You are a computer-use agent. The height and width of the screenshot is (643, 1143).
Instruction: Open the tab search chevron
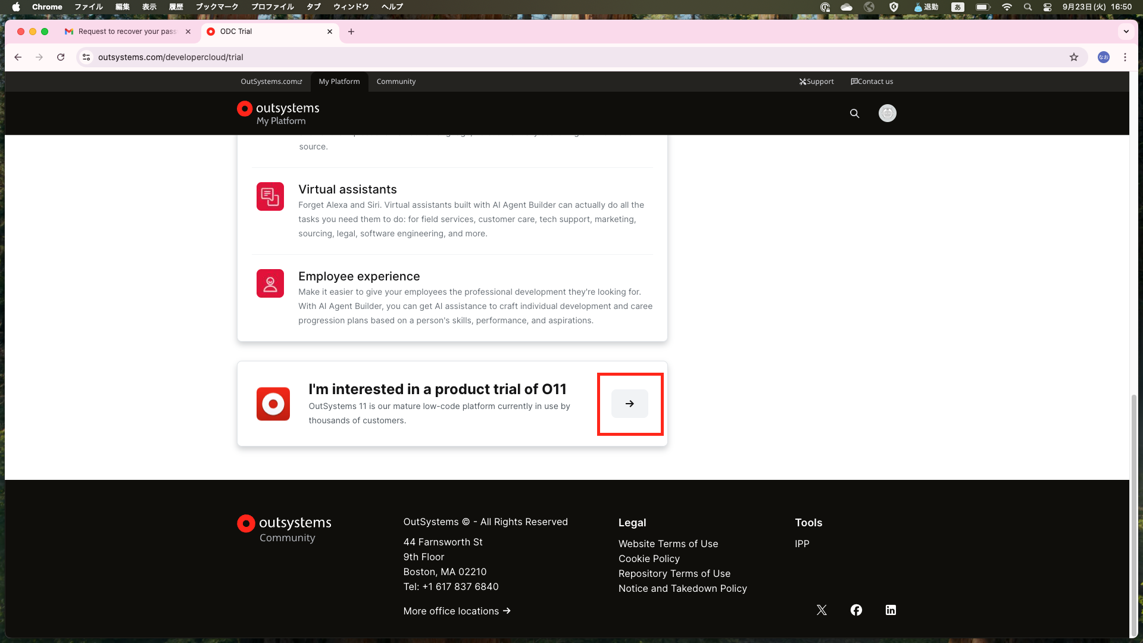tap(1126, 32)
